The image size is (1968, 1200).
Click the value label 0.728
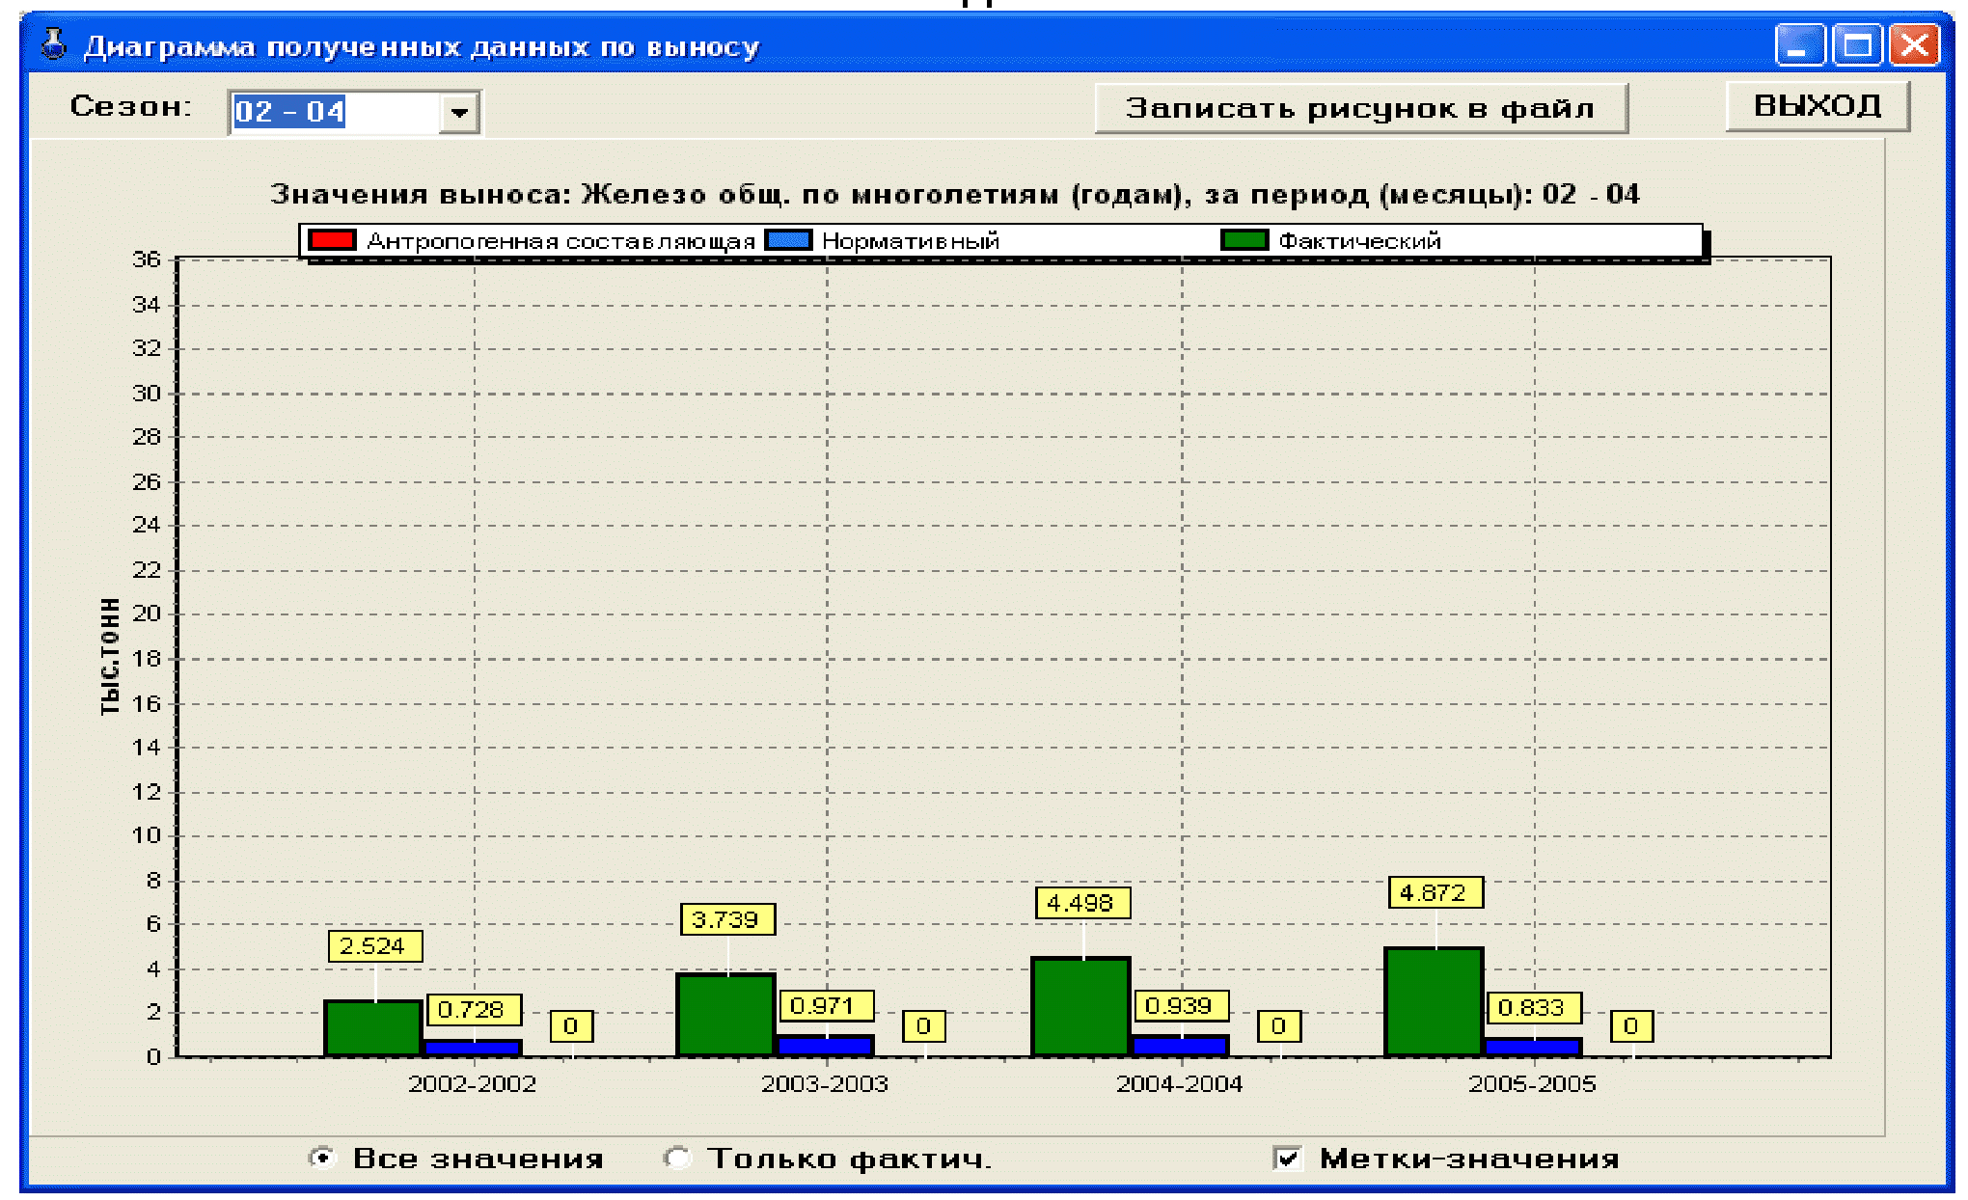pos(474,1010)
